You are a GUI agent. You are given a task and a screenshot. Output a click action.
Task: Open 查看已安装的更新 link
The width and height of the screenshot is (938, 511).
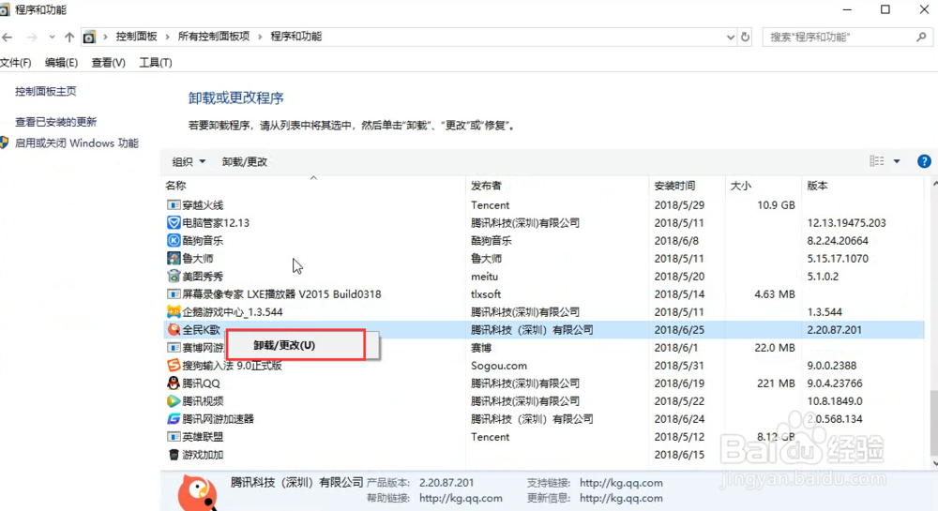pyautogui.click(x=55, y=122)
